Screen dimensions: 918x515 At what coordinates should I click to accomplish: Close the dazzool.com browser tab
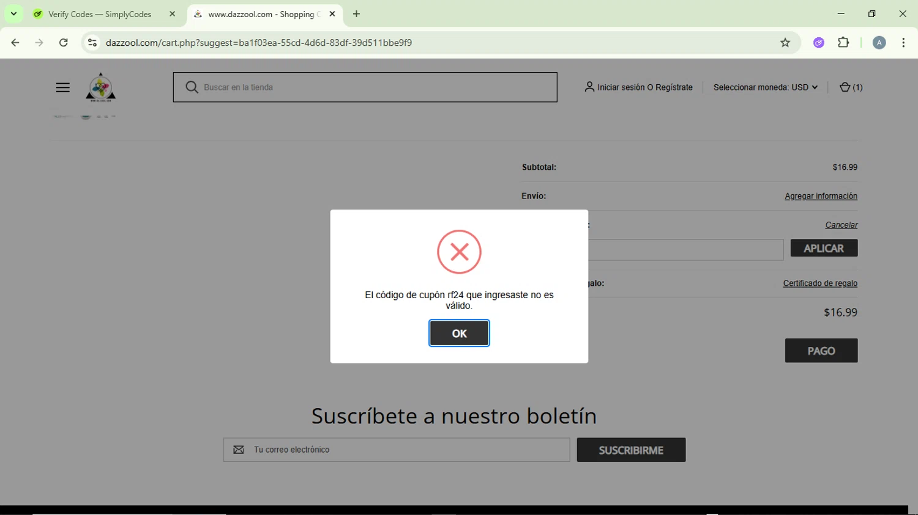click(x=332, y=14)
